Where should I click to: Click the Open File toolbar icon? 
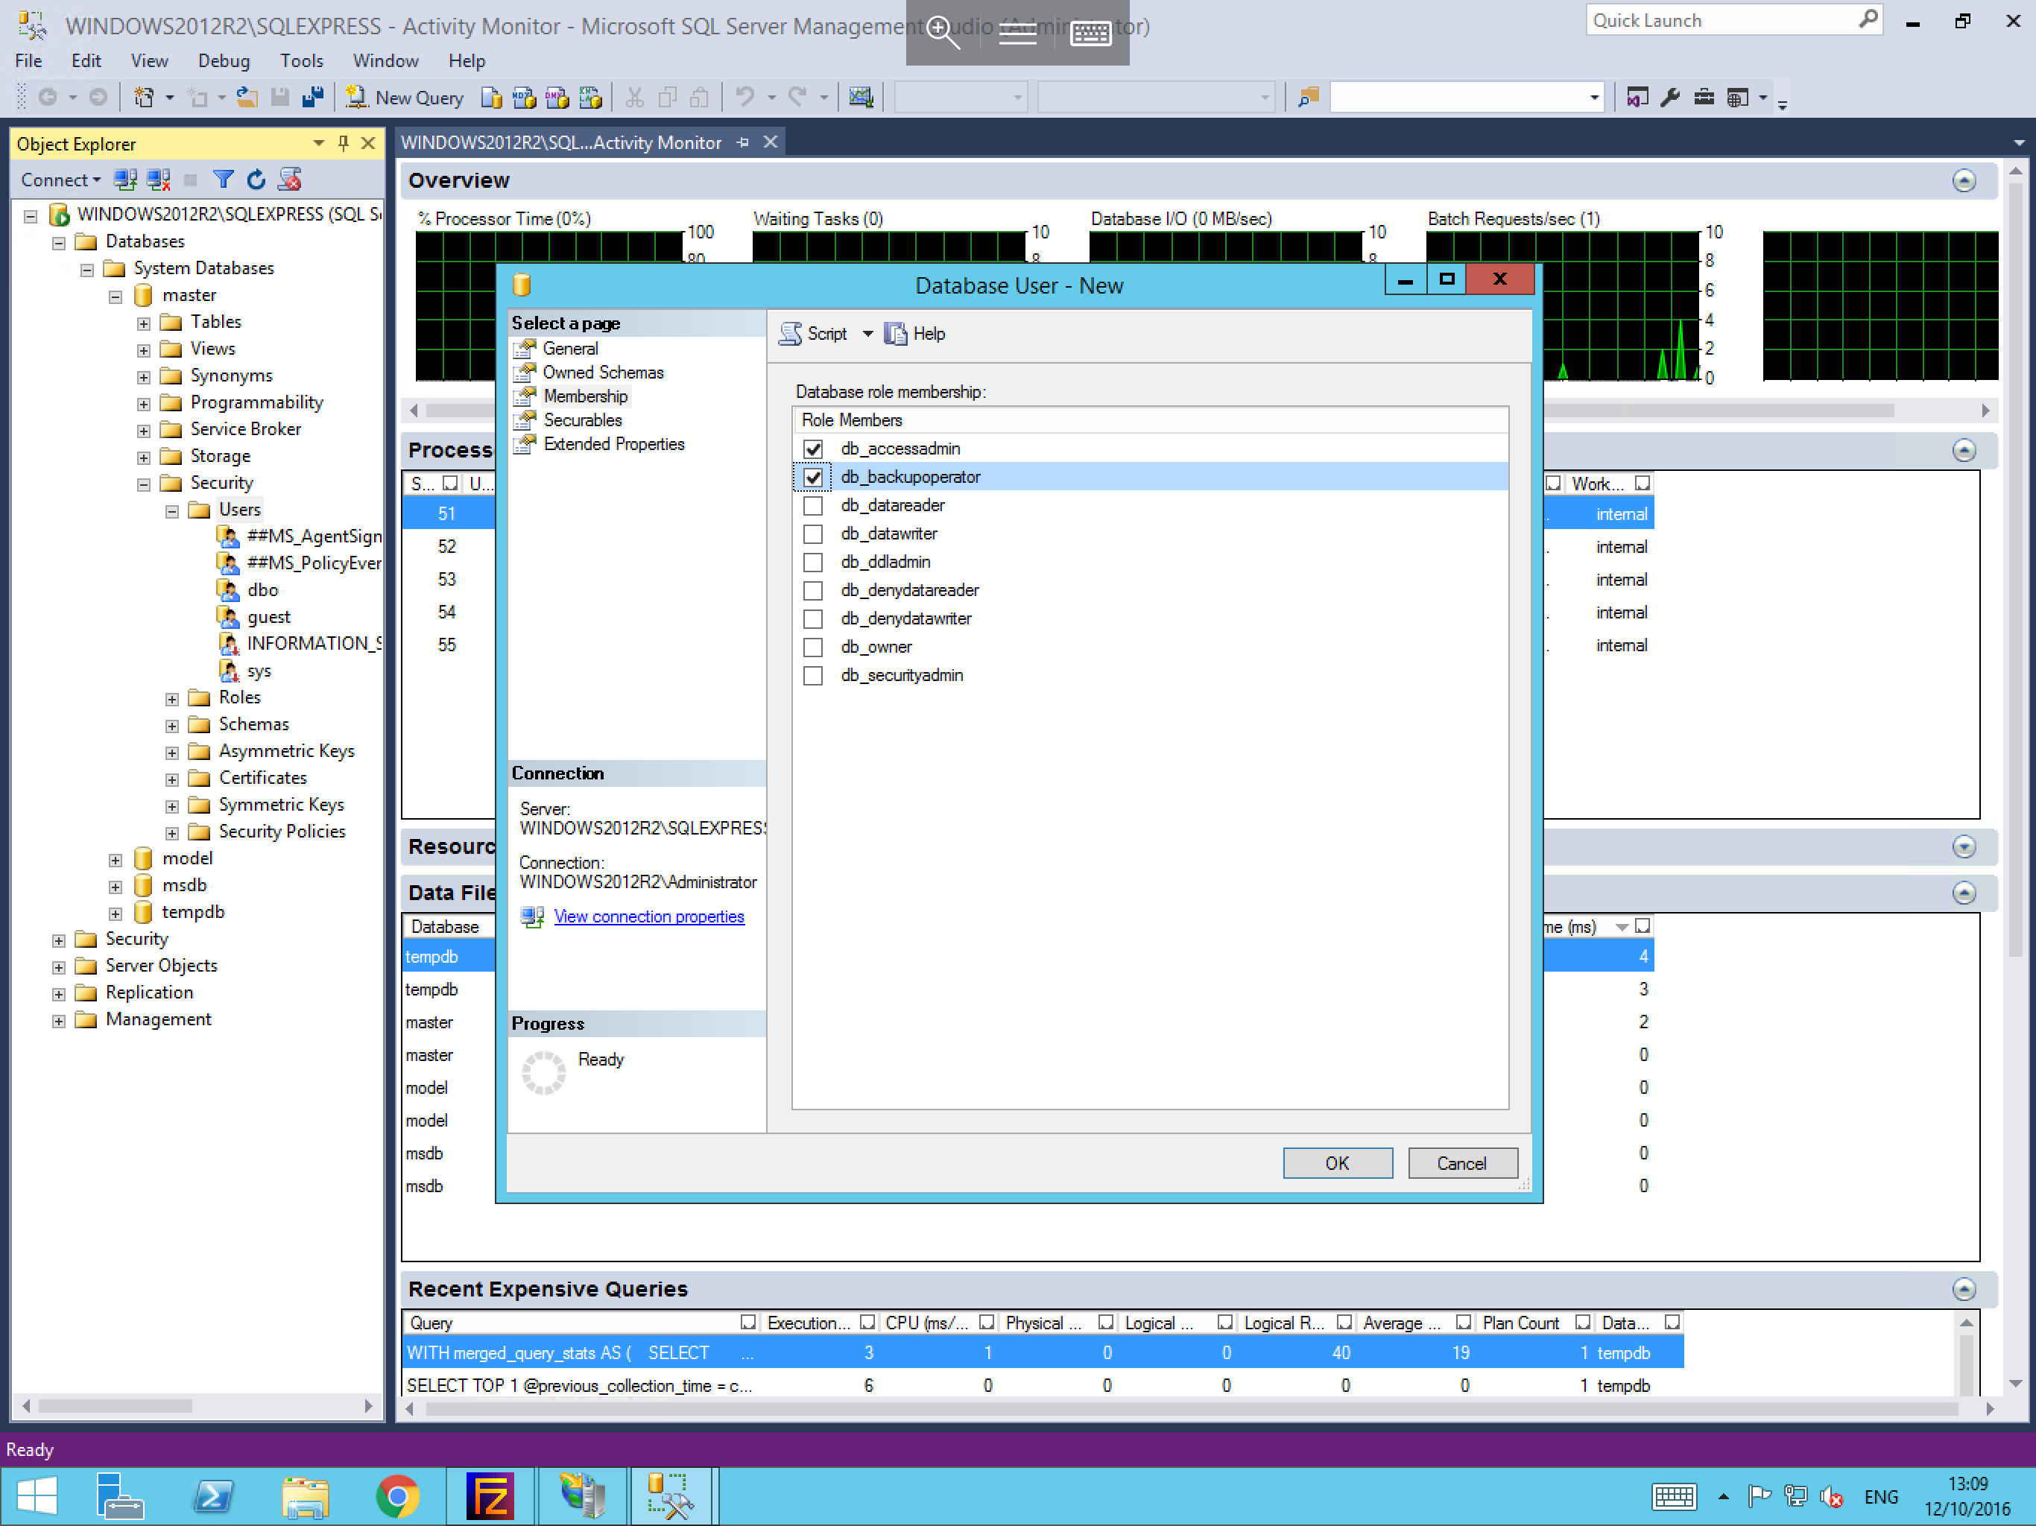coord(246,98)
